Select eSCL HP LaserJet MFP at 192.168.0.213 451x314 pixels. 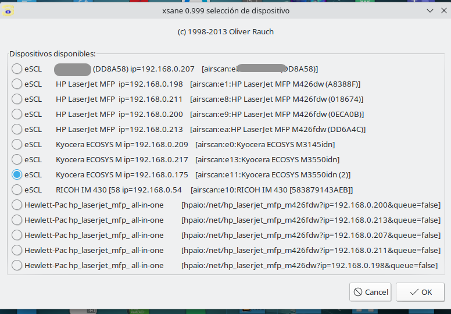(x=17, y=129)
